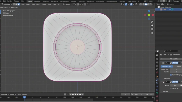Toggle camera view with the camera icon
The image size is (182, 102).
[152, 29]
